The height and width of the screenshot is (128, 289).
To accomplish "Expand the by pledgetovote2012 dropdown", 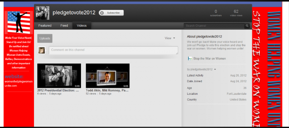I will click(201, 69).
